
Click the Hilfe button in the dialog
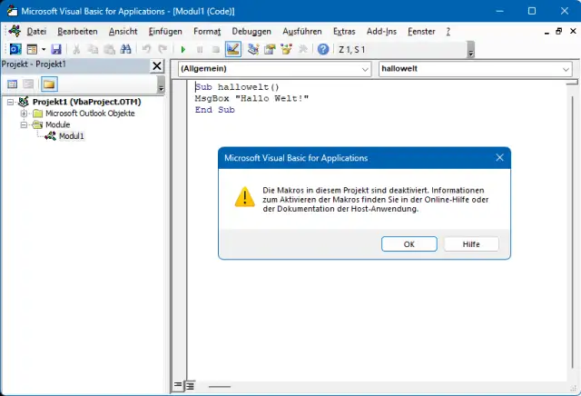click(x=470, y=244)
